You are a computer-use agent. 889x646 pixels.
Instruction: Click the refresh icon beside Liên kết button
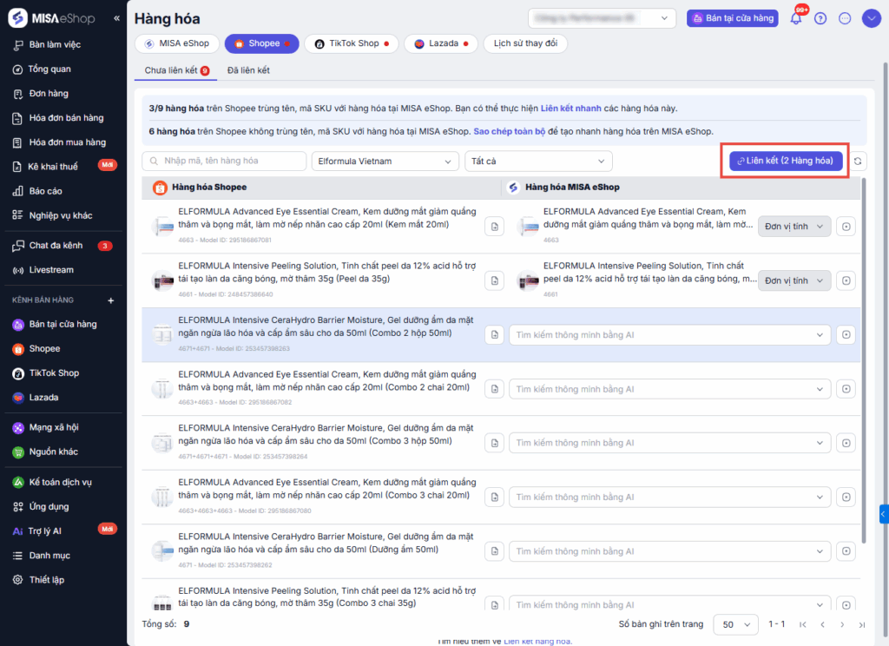pyautogui.click(x=858, y=161)
